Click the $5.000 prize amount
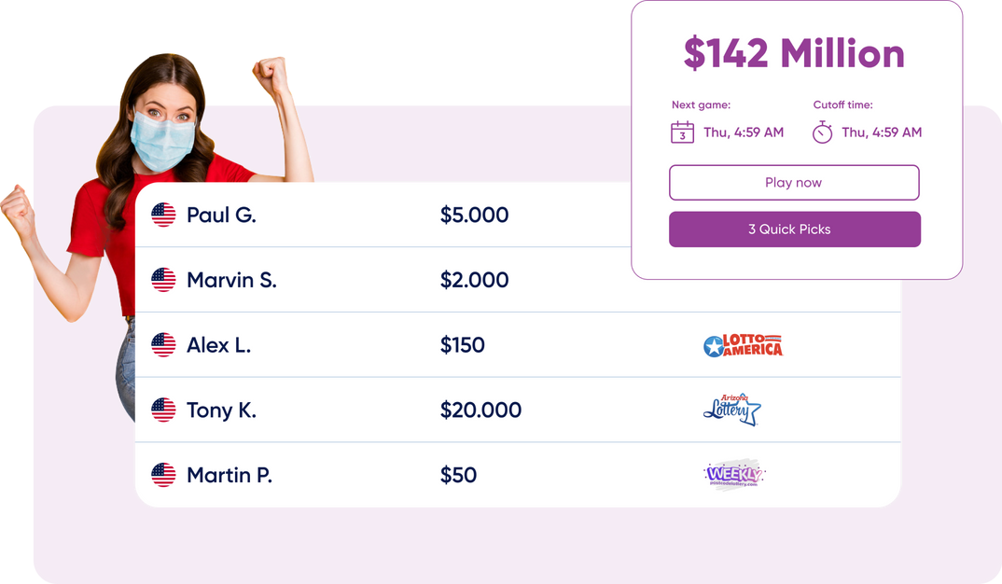This screenshot has height=584, width=1002. pos(474,216)
